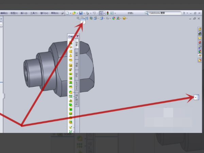Click the Extruded Boss icon at top of floating toolbar
The width and height of the screenshot is (204, 153).
(71, 42)
